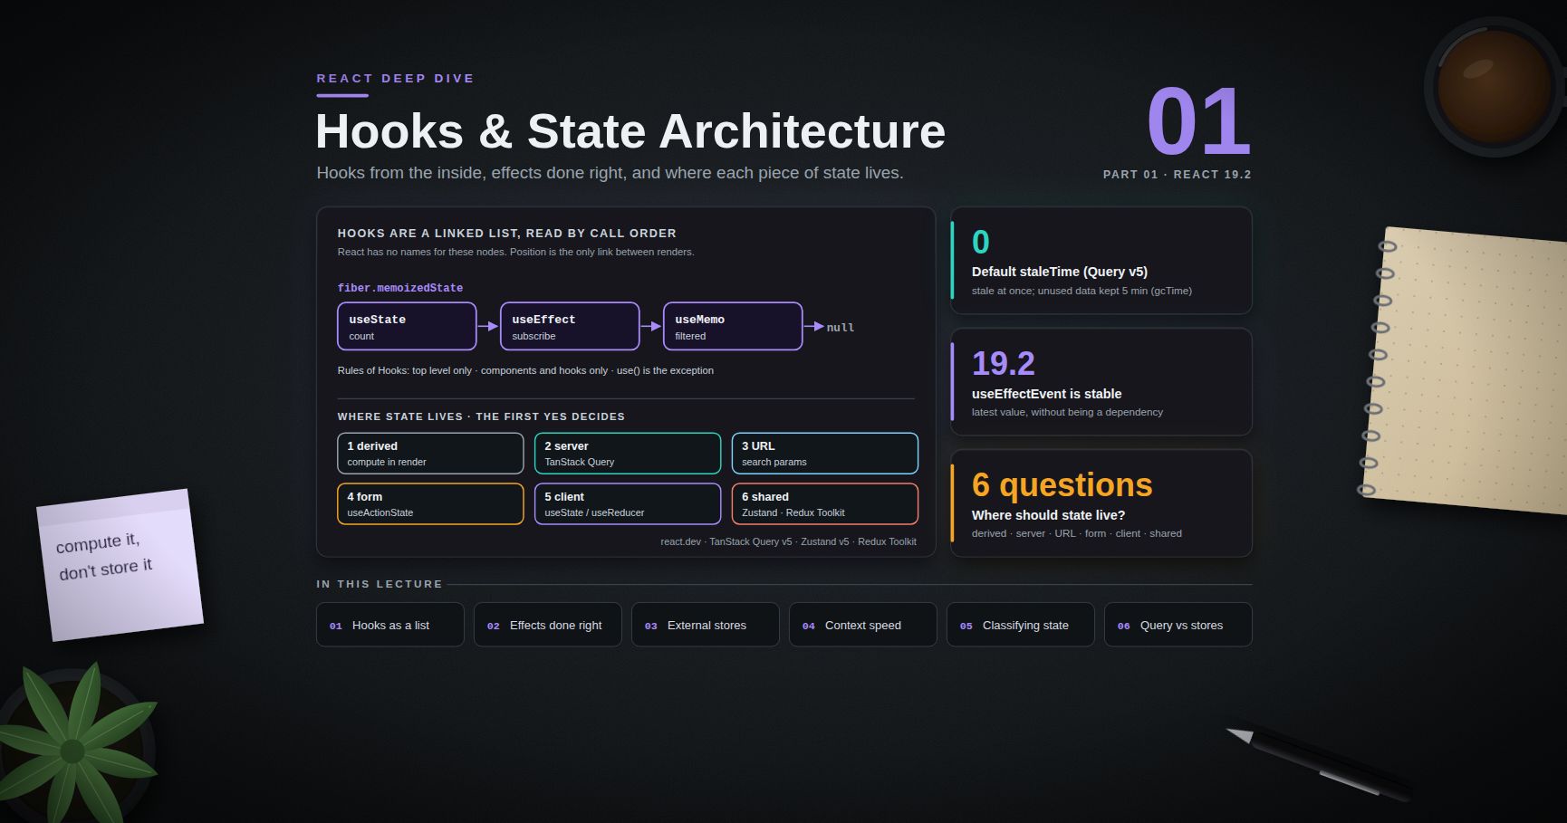
Task: Click 'latest value, without being a dependency' text
Action: [x=1067, y=412]
